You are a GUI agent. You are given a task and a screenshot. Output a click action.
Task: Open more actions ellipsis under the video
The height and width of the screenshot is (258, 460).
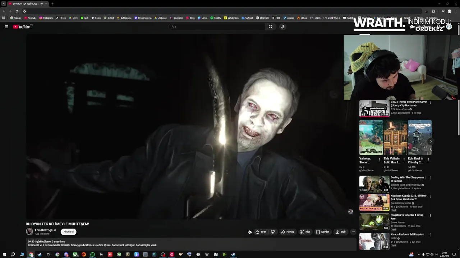click(x=353, y=232)
